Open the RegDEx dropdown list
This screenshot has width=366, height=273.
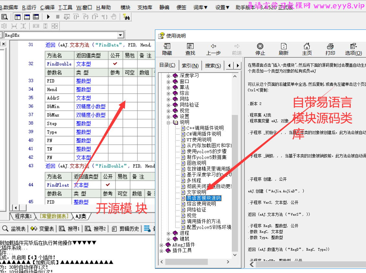tap(121, 34)
